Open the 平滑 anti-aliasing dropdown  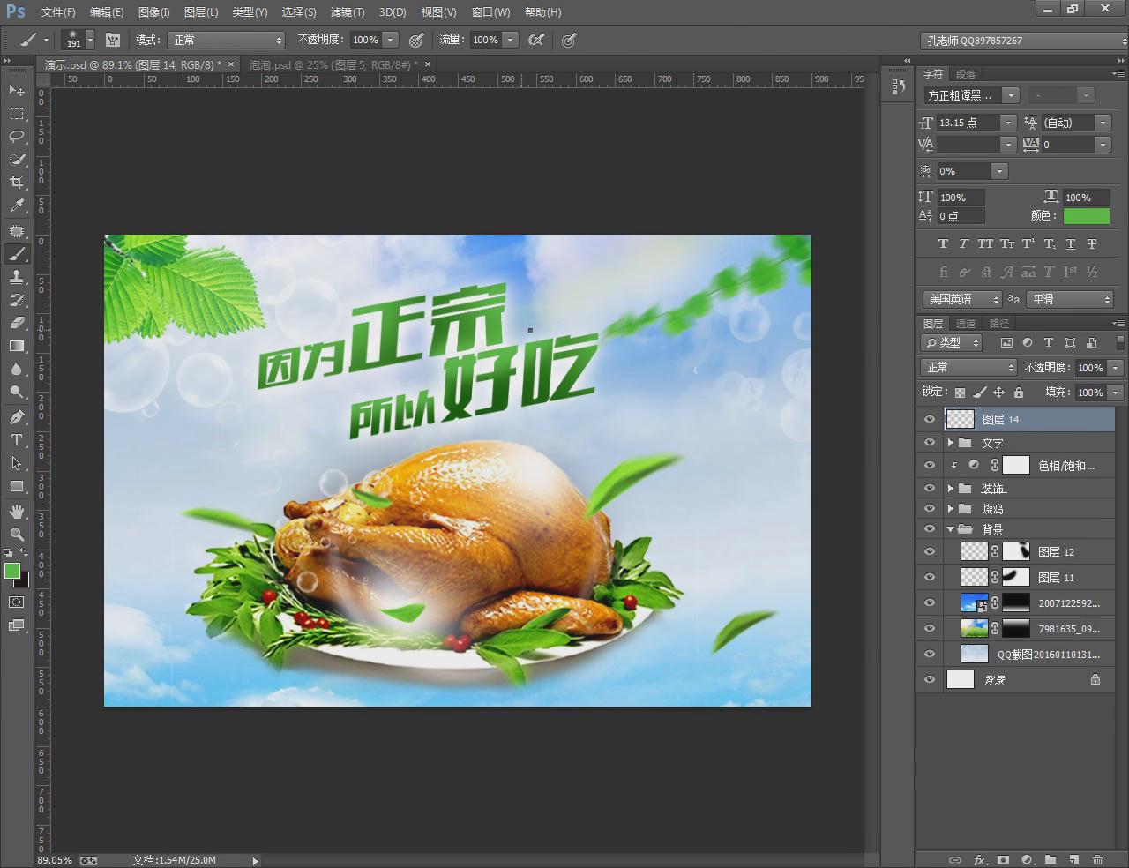(x=1071, y=299)
